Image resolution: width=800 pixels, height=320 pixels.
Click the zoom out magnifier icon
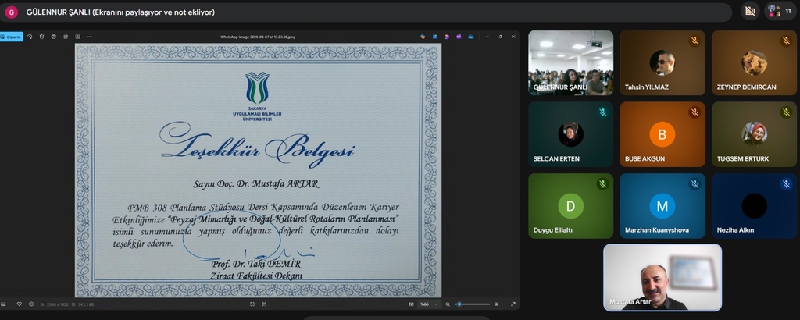(447, 304)
